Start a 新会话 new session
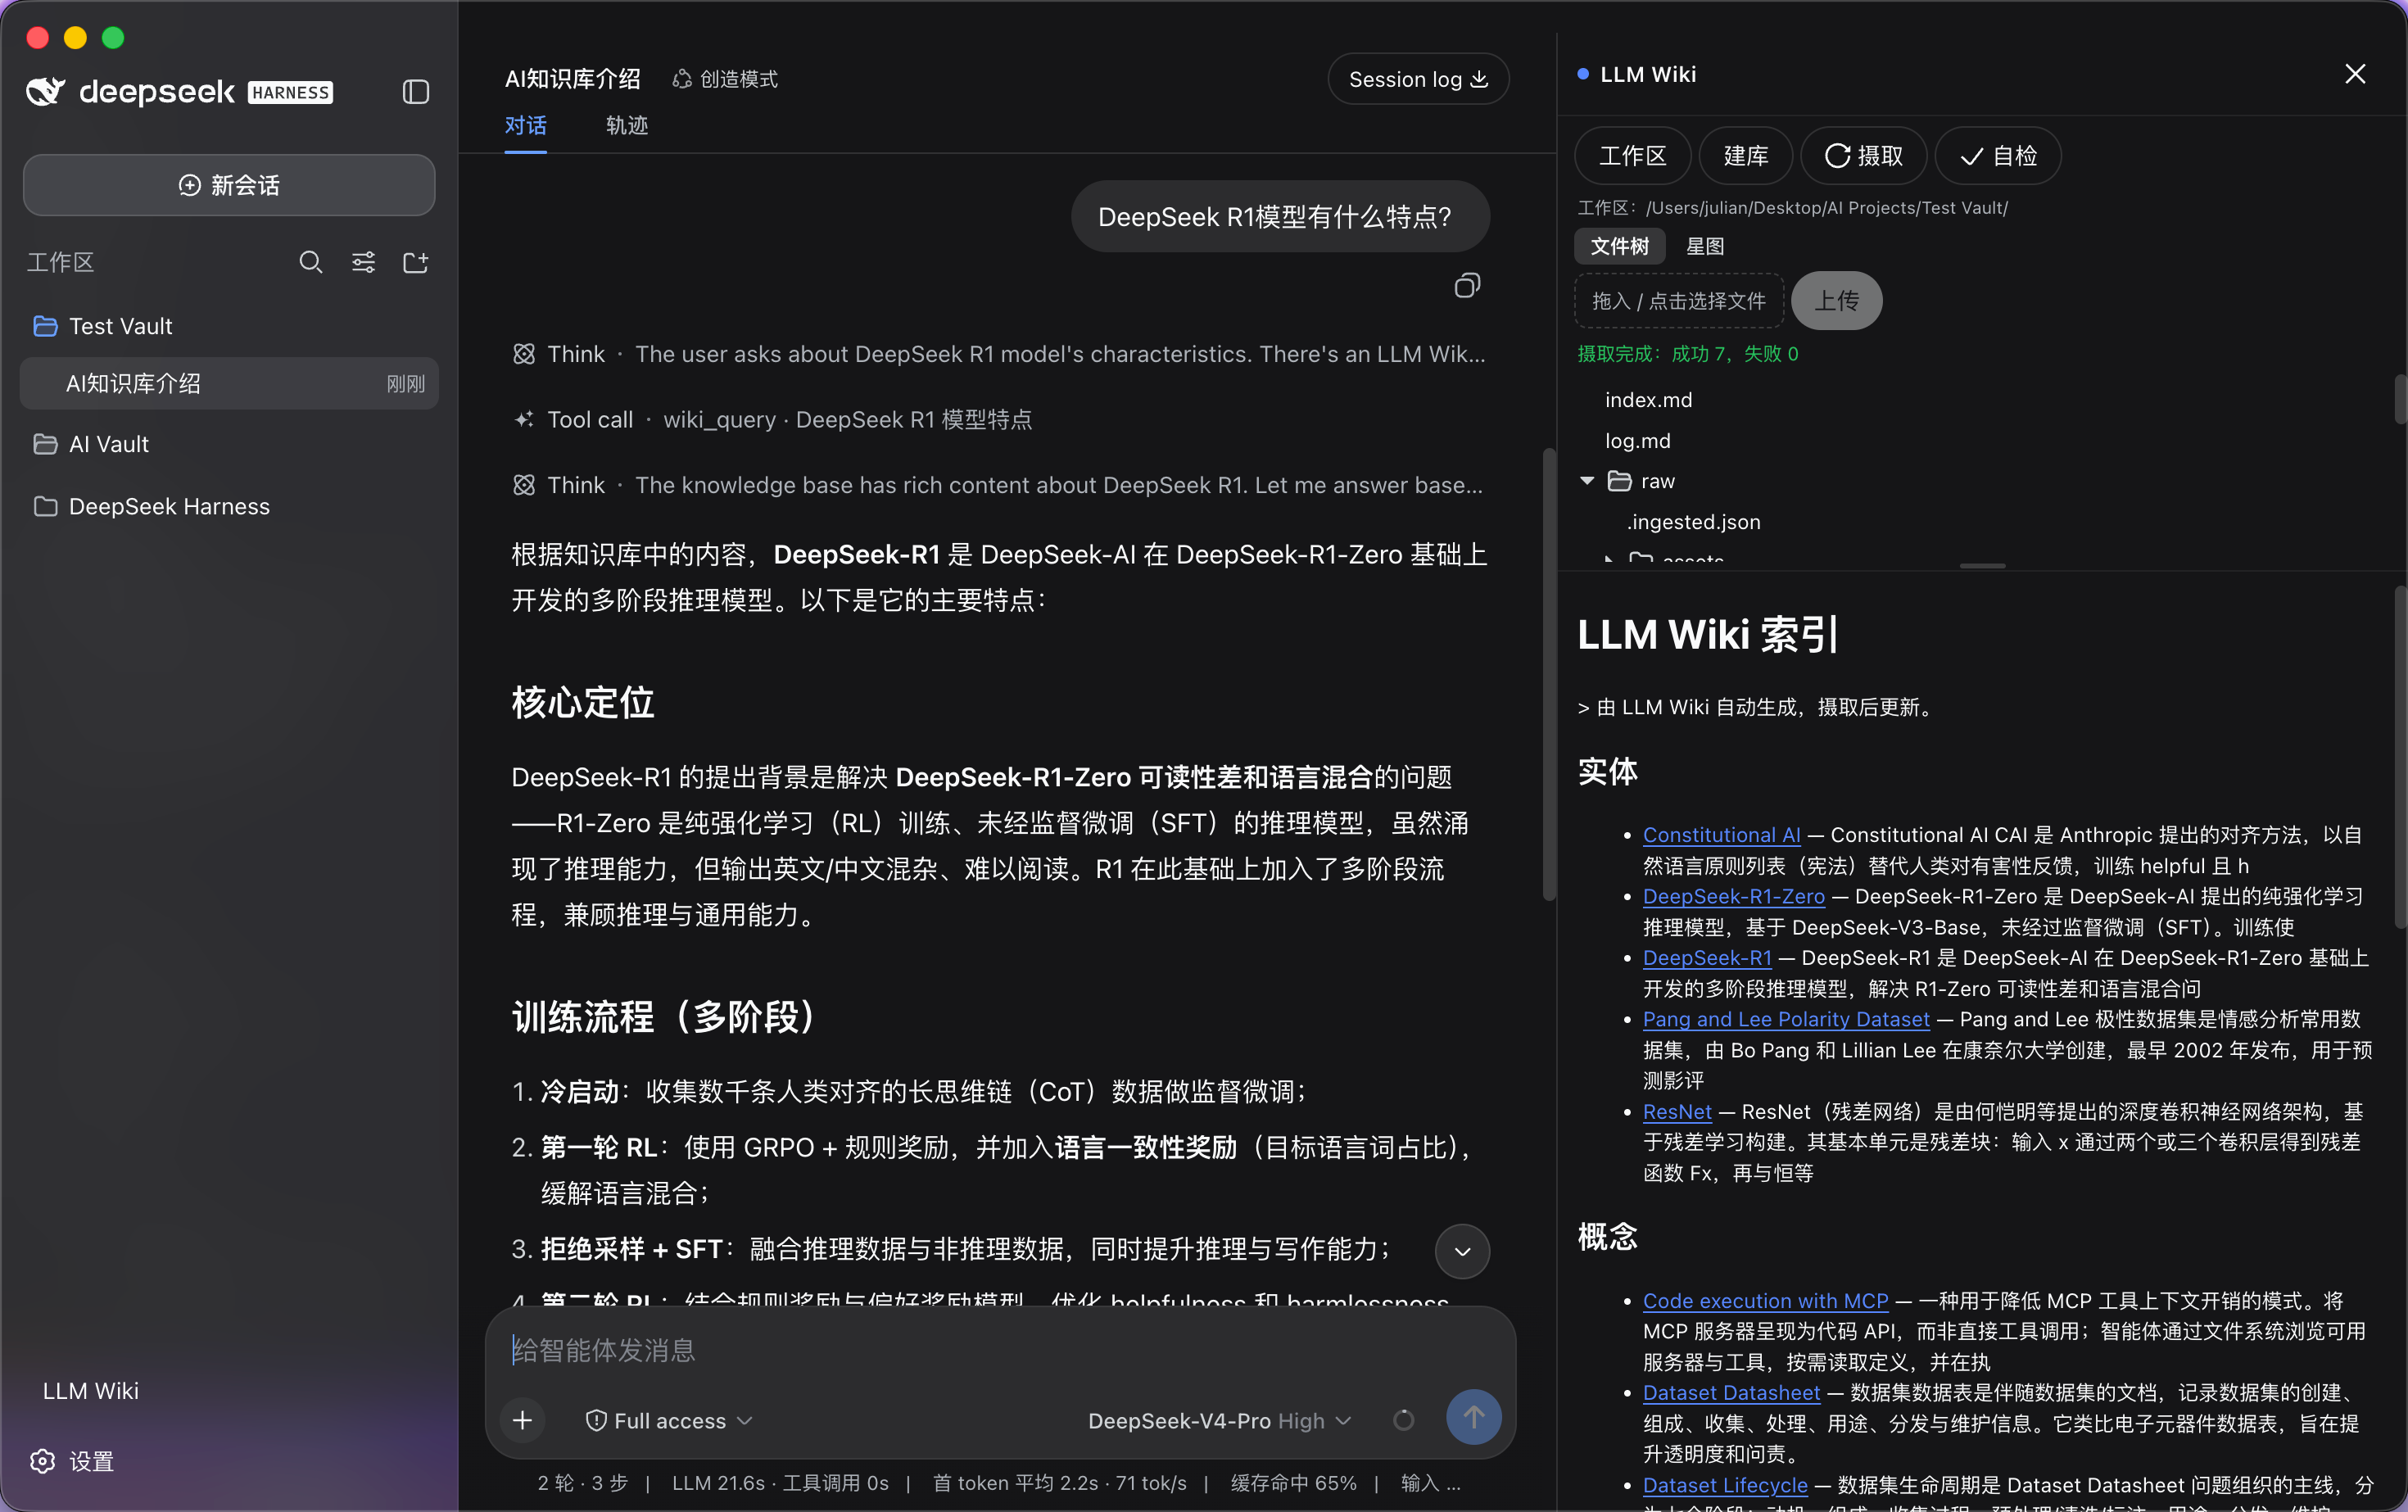2408x1512 pixels. coord(229,185)
